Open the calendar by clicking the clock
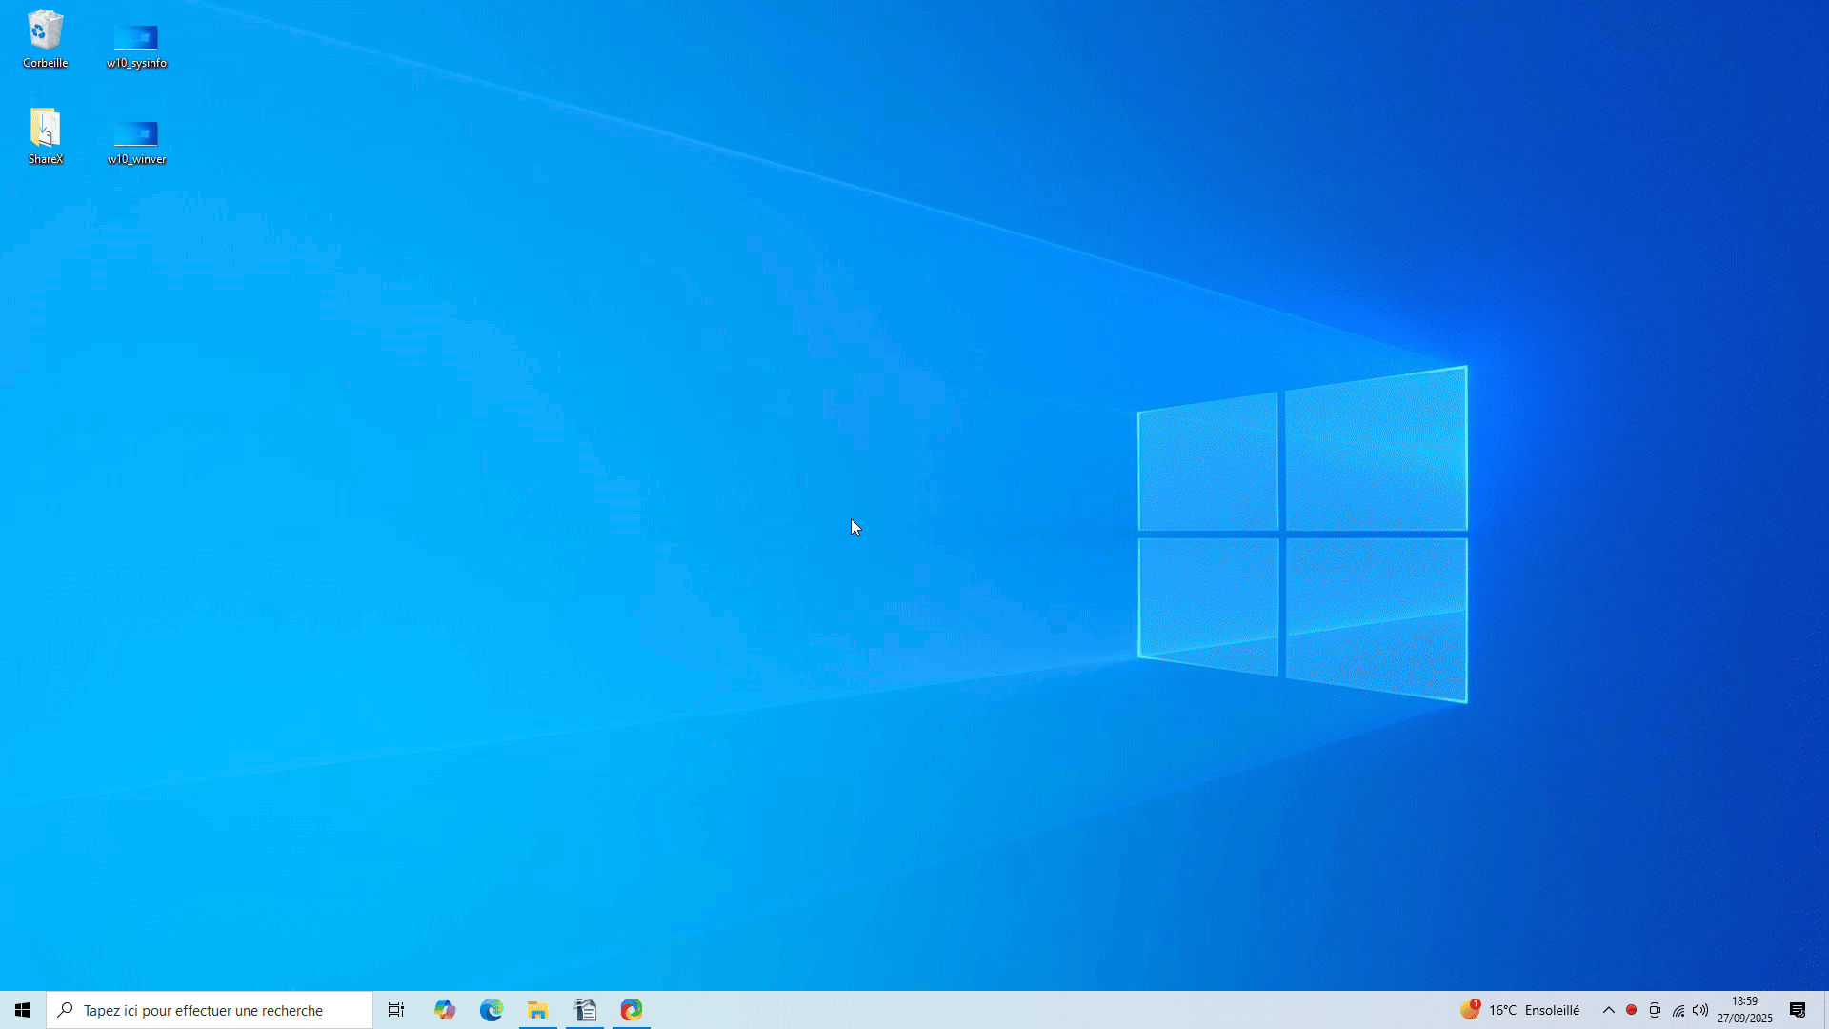Image resolution: width=1829 pixels, height=1029 pixels. [1745, 1010]
